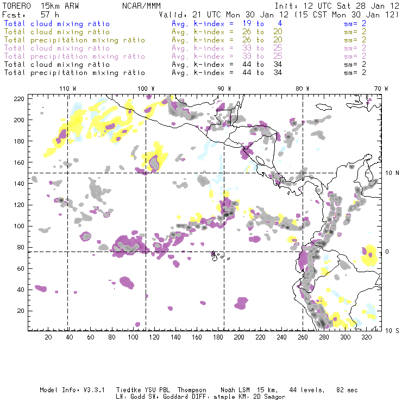Click the black "Total precipitation mixing ratio" legend line
The image size is (402, 402).
click(x=74, y=73)
